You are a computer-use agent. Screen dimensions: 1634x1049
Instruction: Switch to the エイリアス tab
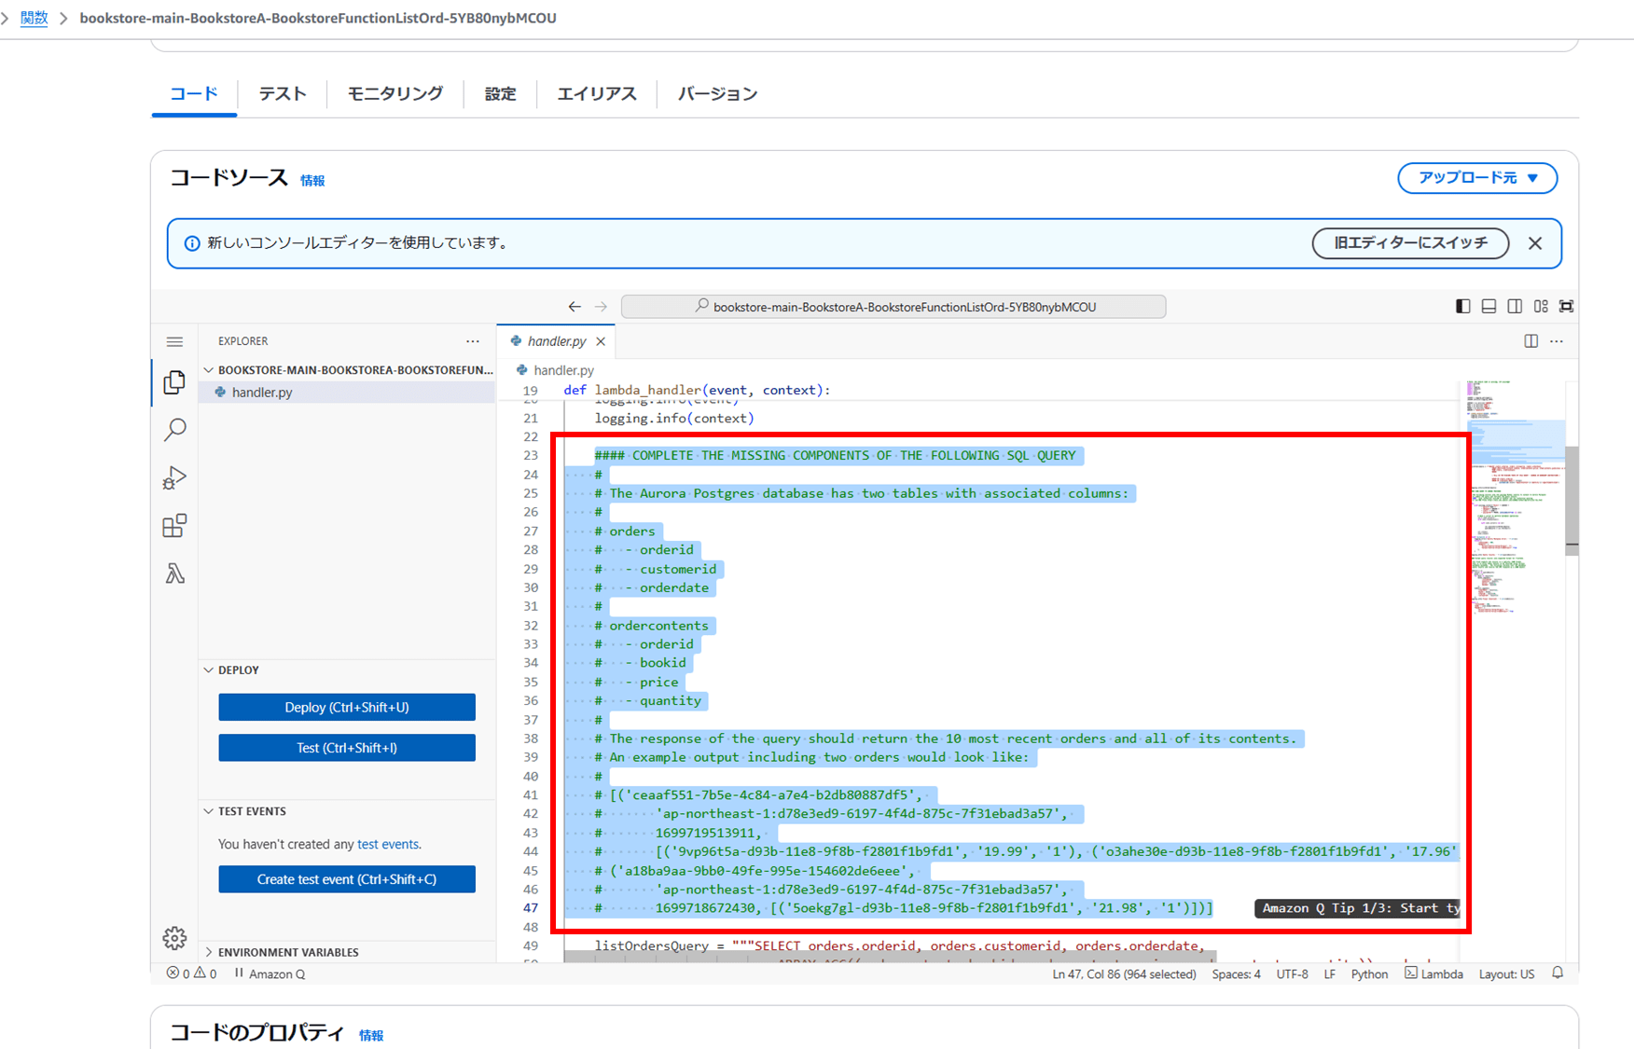coord(597,93)
